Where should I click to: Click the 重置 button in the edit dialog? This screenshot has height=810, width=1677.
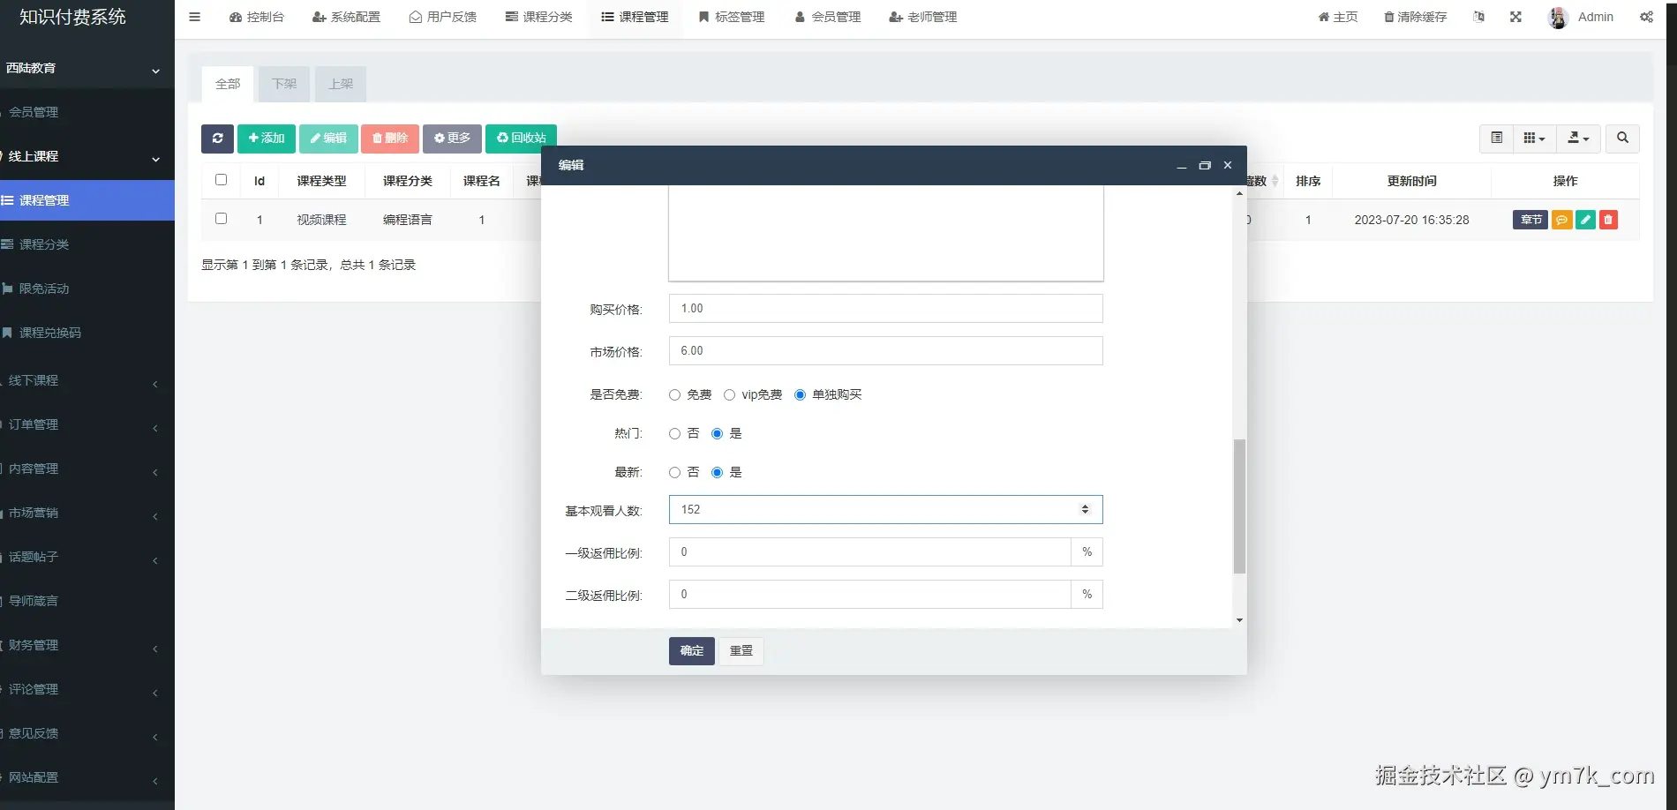pos(741,651)
